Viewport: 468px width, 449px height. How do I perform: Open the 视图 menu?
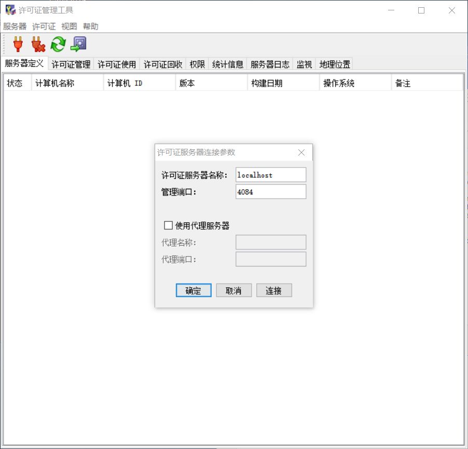coord(69,26)
